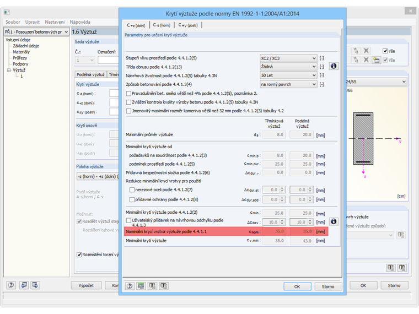This screenshot has height=314, width=419.
Task: Open help icon in main window footer
Action: click(11, 285)
